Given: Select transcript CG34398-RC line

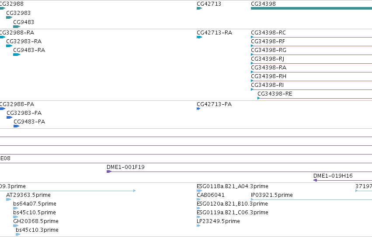Looking at the screenshot, I should click(311, 37).
